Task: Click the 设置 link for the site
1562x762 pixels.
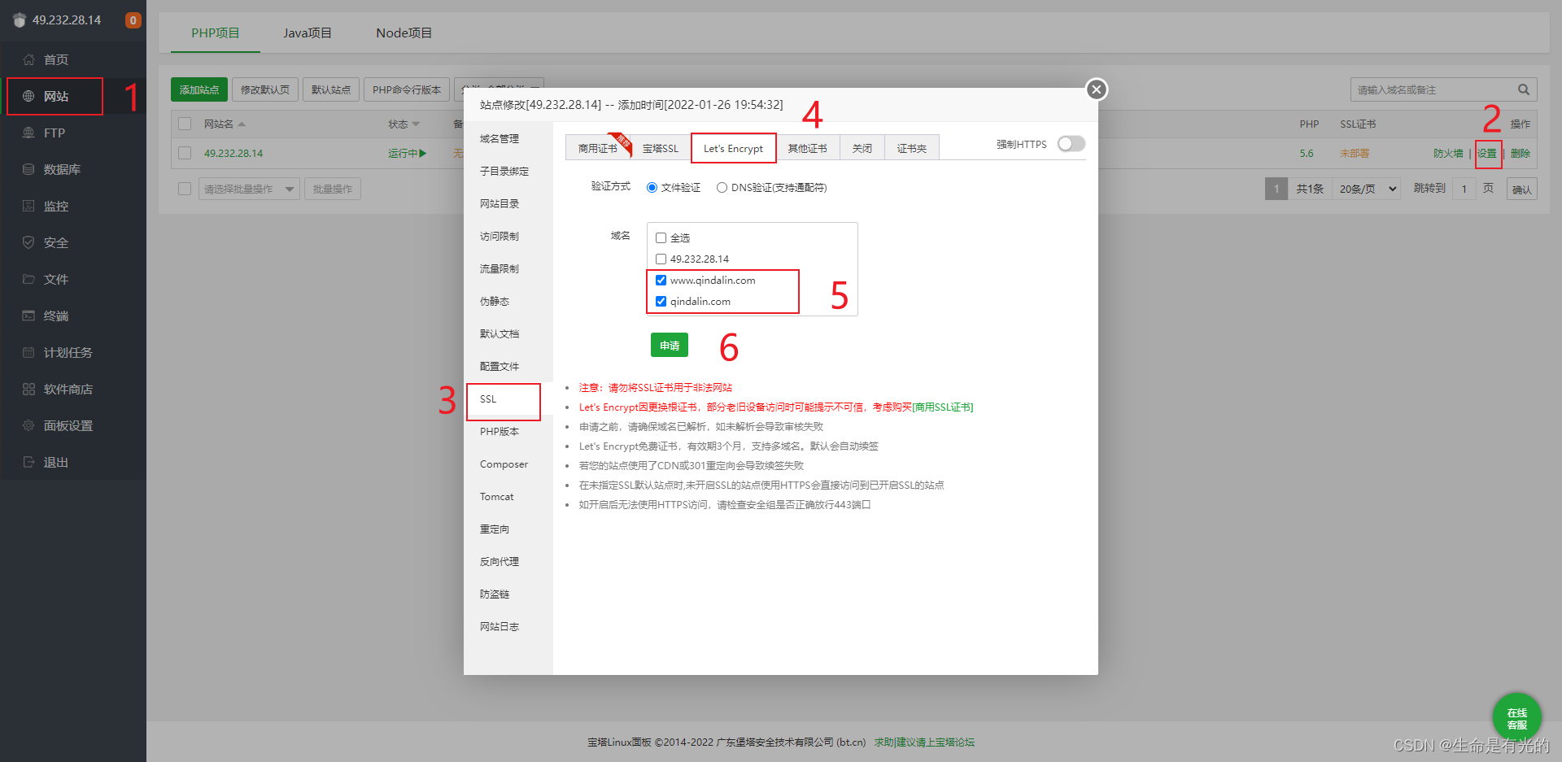Action: pos(1487,154)
